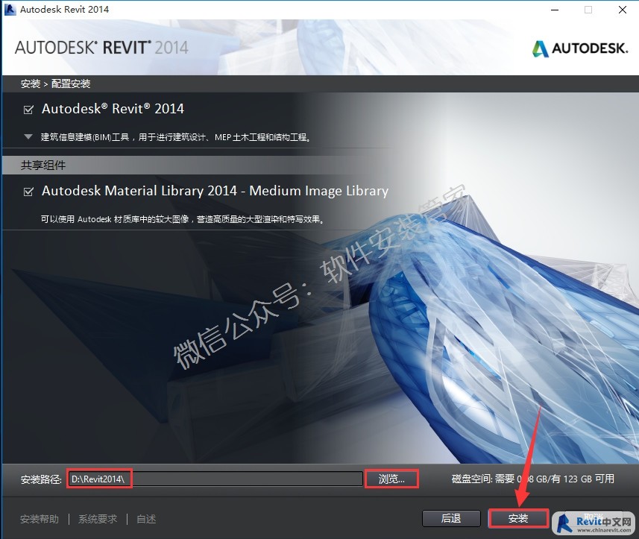This screenshot has height=539, width=639.
Task: Click the 安装 > 配置安装 breadcrumb
Action: pos(55,84)
